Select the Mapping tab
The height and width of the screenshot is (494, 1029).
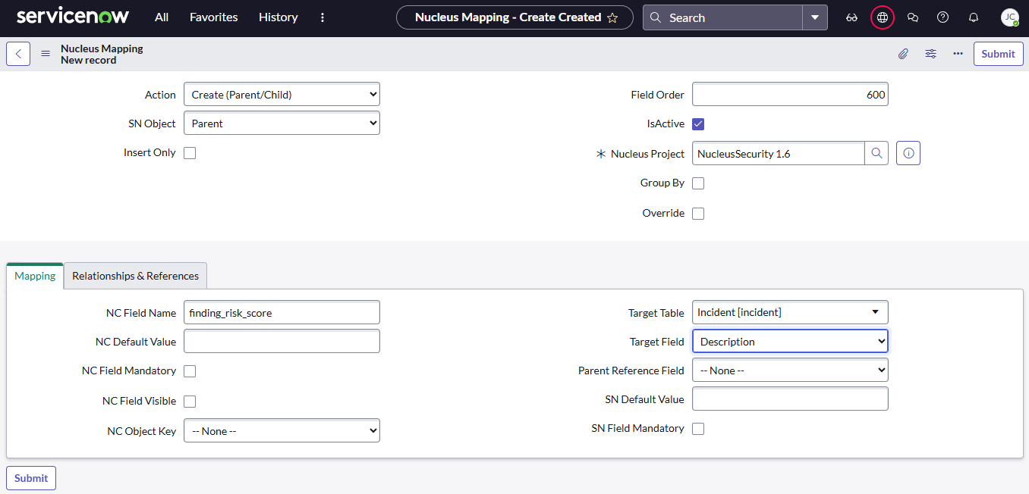click(x=35, y=276)
